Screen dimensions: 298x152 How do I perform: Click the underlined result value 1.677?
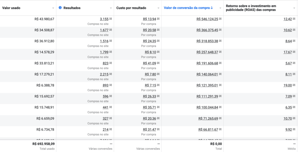point(104,30)
